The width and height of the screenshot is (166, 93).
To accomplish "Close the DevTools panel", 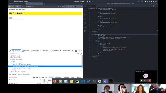I will 81,51.
